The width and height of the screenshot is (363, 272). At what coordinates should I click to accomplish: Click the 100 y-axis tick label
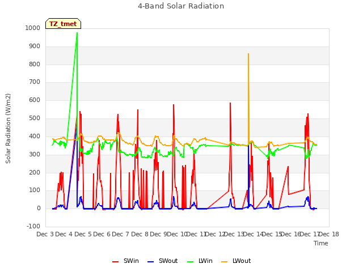(x=35, y=190)
